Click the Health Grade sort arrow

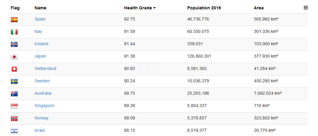pos(154,8)
